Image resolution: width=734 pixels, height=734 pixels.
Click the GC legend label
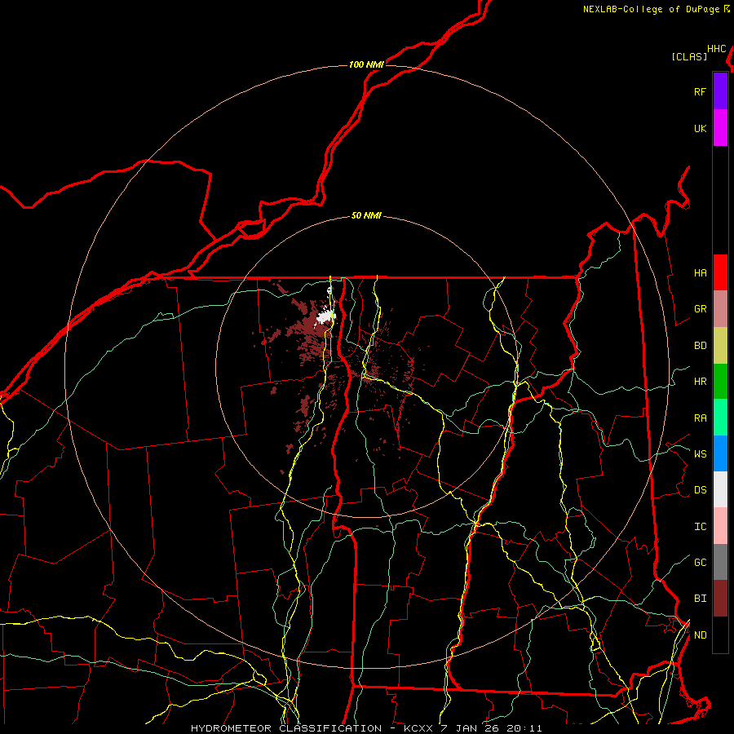click(x=700, y=562)
